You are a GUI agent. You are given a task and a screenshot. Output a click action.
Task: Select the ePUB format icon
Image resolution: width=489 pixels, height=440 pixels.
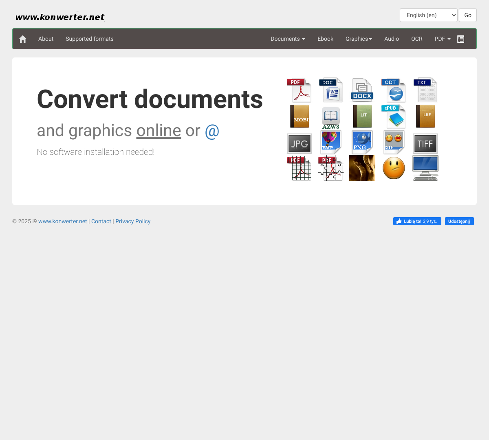[x=393, y=117]
